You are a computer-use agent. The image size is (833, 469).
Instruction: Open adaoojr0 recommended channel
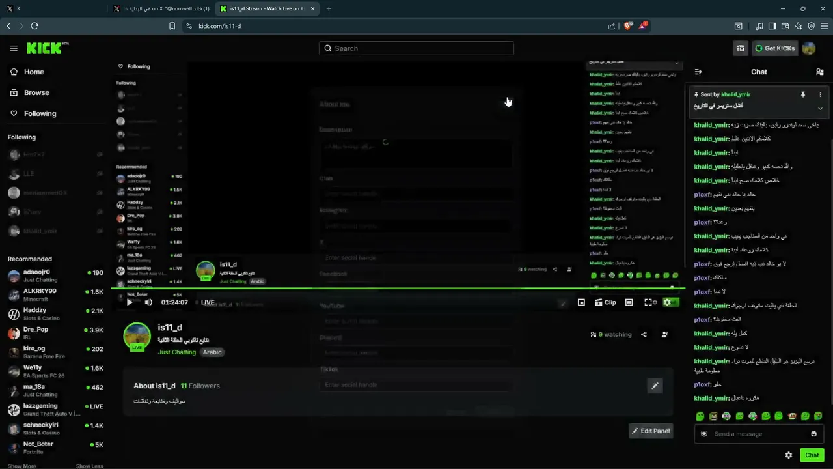pos(55,276)
